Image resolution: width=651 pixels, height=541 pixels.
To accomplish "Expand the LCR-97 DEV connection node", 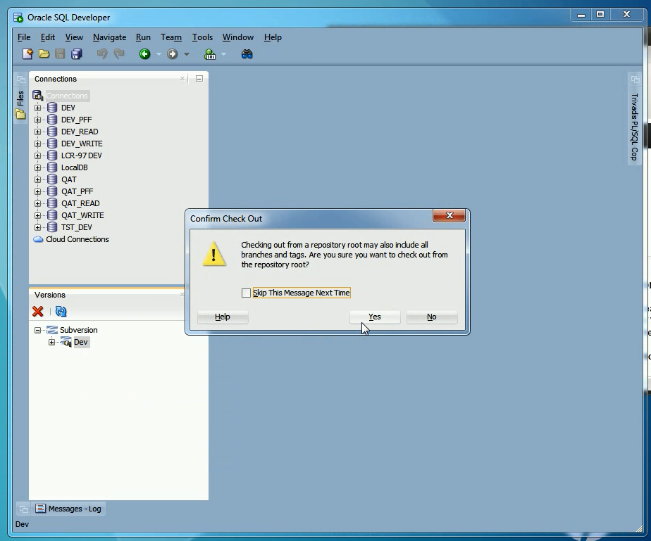I will 38,156.
